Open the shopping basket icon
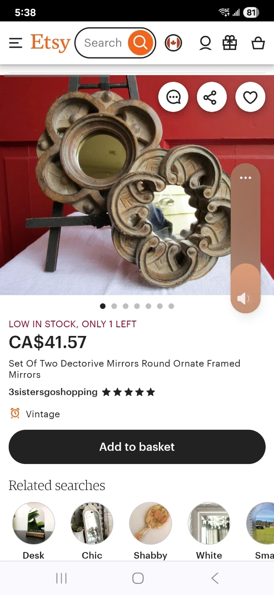 258,43
